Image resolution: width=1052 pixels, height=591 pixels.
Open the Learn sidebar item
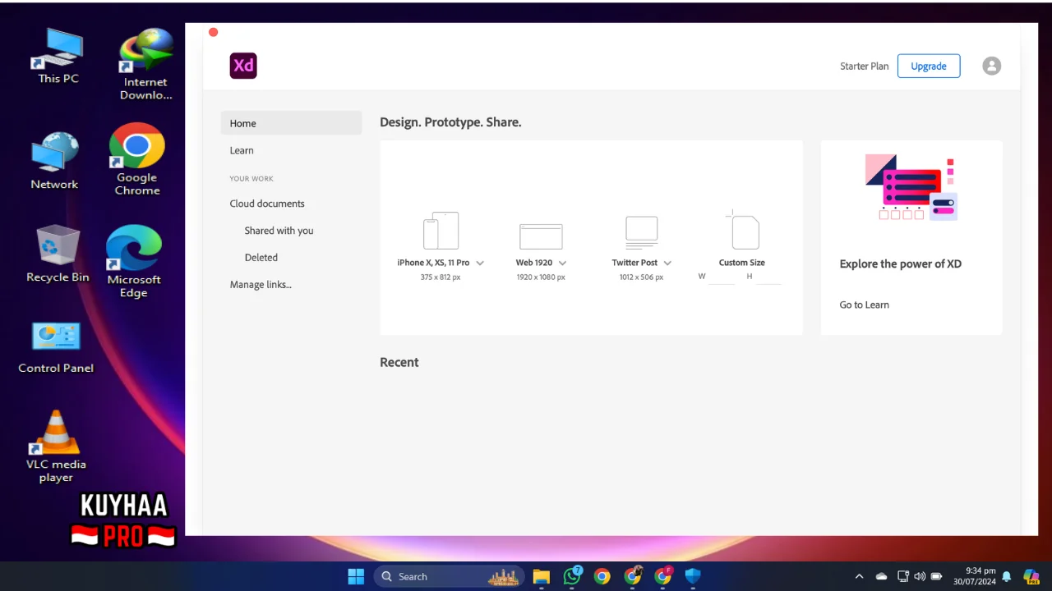pos(242,150)
